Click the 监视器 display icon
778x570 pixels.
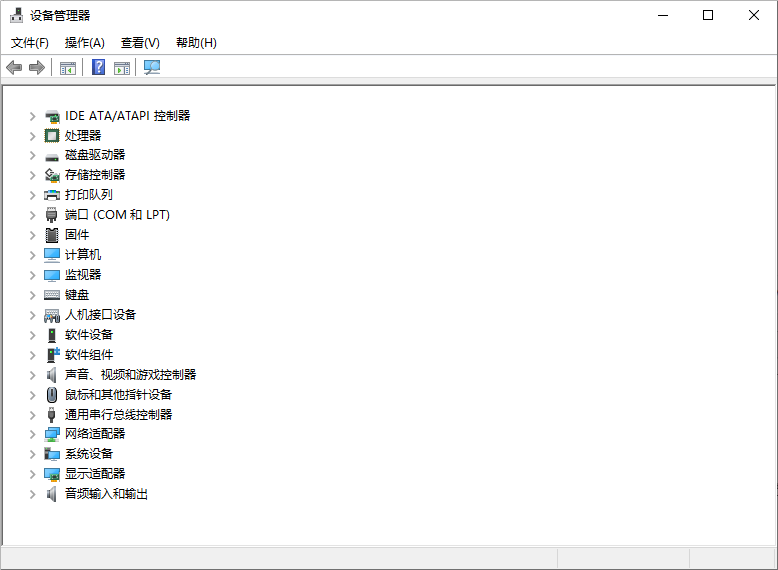[52, 275]
